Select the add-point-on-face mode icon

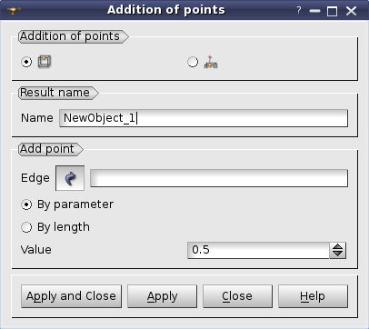coord(211,62)
